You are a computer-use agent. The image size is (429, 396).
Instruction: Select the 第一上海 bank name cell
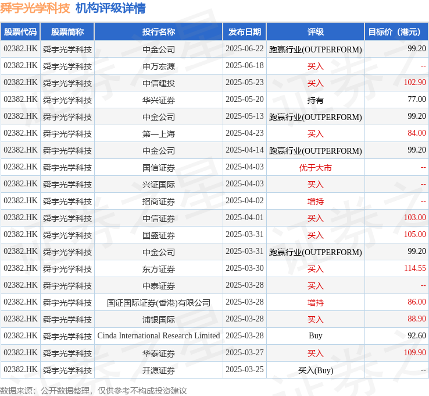pyautogui.click(x=159, y=133)
